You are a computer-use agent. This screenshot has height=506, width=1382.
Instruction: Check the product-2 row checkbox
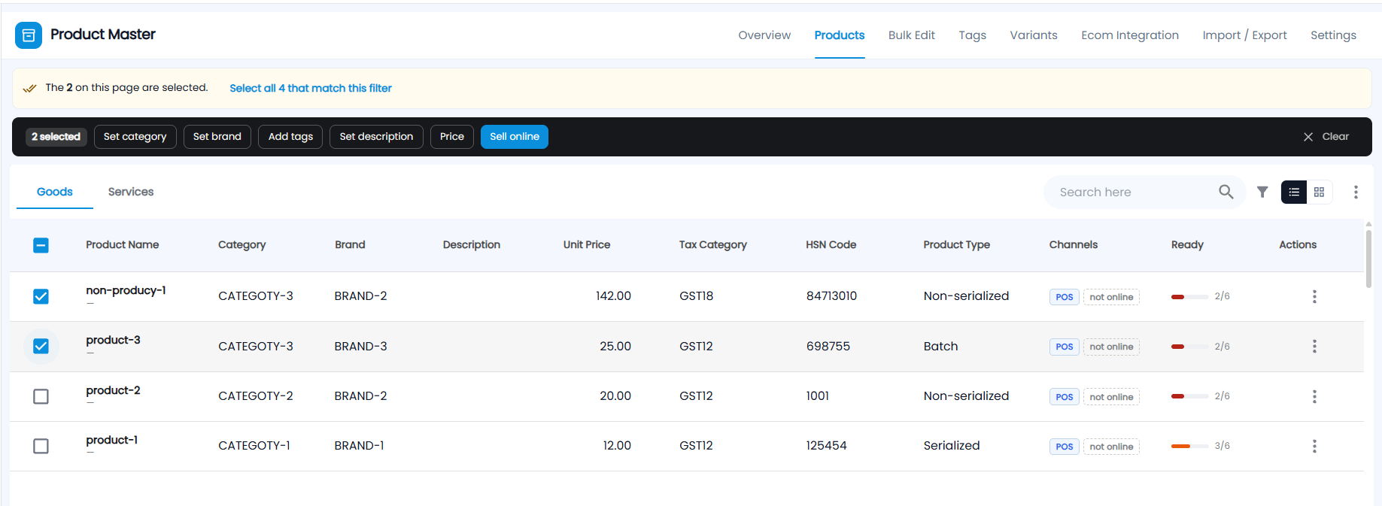point(41,396)
